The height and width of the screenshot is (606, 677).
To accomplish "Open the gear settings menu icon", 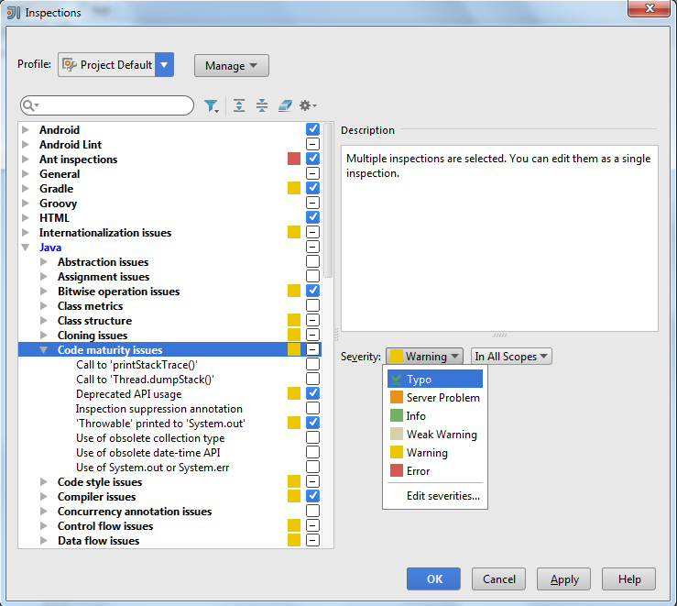I will [x=307, y=105].
